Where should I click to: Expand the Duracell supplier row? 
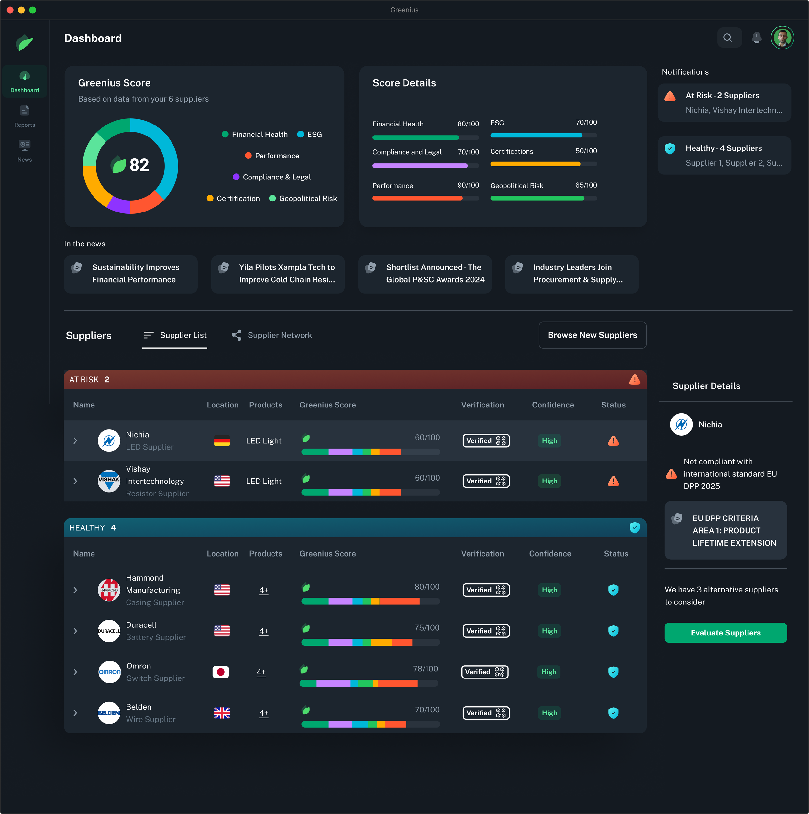click(75, 631)
